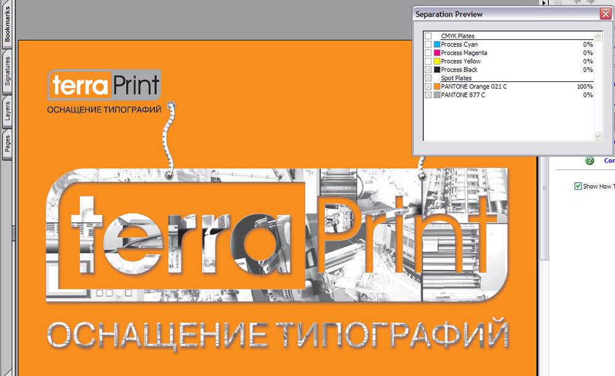Image resolution: width=615 pixels, height=376 pixels.
Task: Close the Separation Preview dialog
Action: click(x=606, y=14)
